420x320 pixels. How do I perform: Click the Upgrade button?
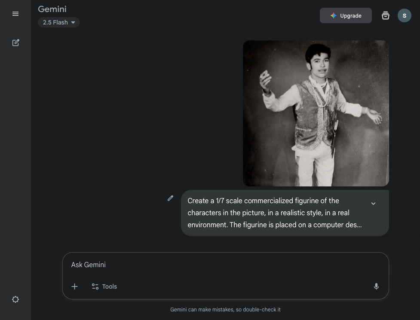point(346,15)
